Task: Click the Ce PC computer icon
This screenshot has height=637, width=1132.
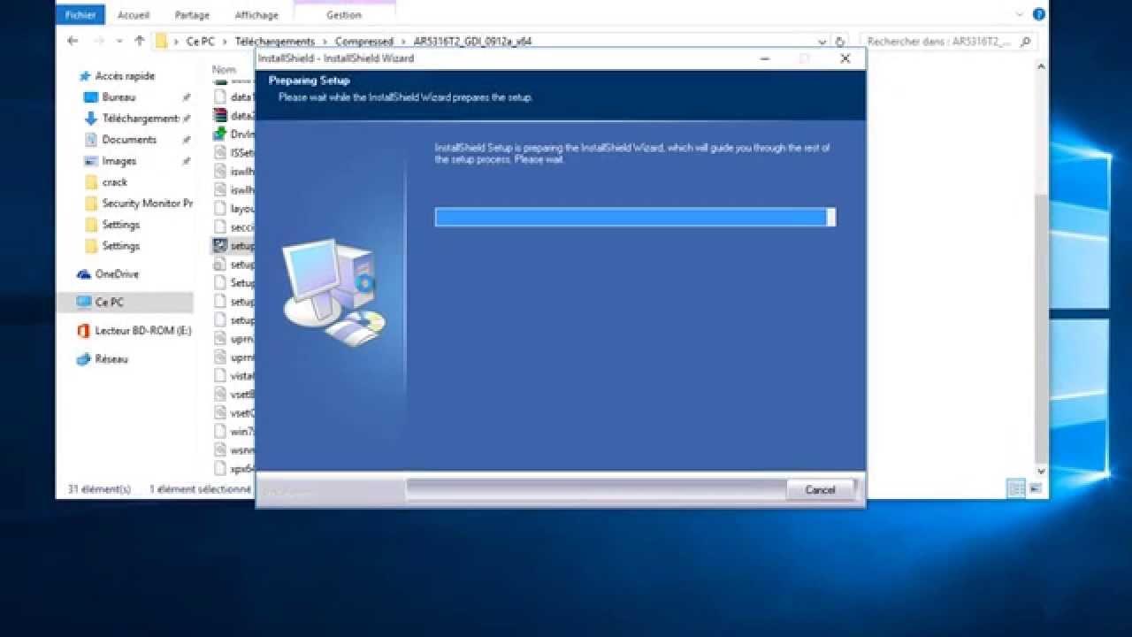Action: tap(84, 303)
